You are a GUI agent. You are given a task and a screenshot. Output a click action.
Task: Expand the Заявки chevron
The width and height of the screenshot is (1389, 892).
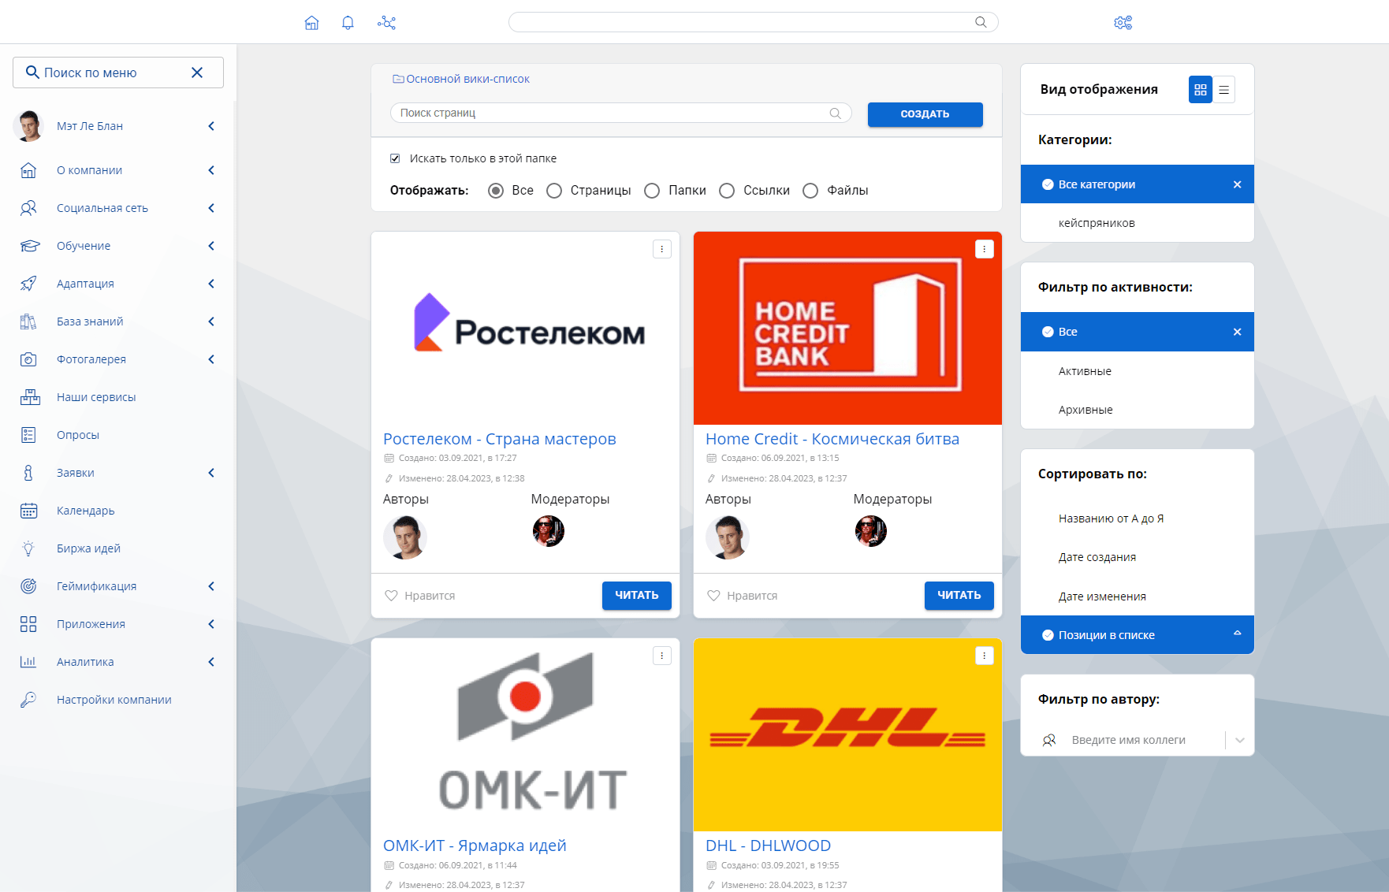(211, 473)
